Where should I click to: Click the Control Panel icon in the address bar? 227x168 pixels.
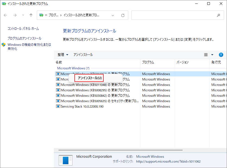coord(41,15)
